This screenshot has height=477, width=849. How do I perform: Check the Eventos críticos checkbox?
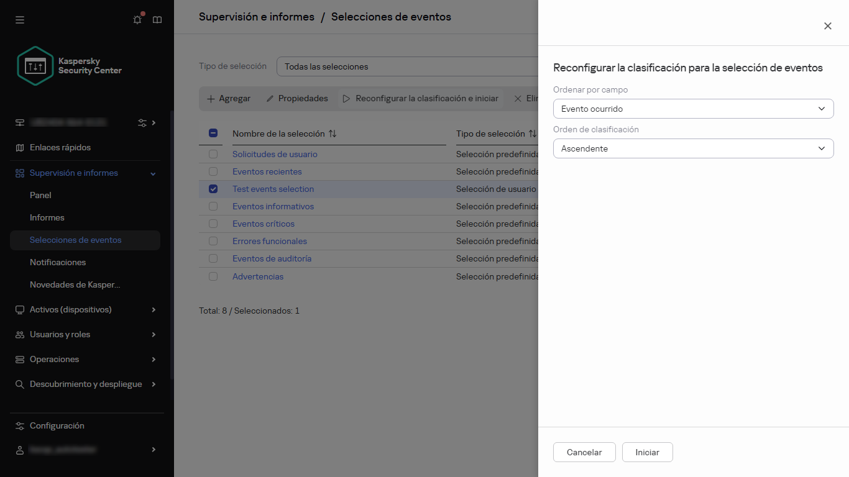[213, 224]
